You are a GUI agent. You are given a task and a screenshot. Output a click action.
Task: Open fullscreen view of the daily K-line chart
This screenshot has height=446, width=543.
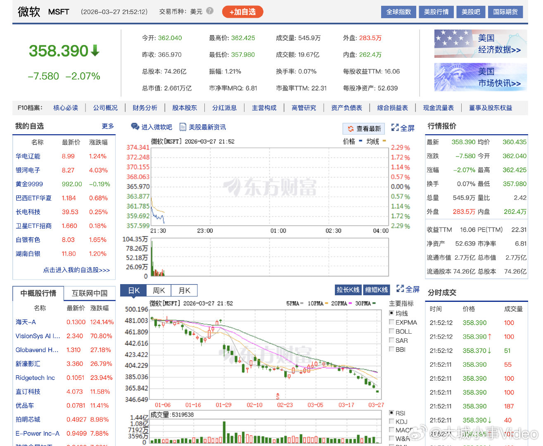407,289
